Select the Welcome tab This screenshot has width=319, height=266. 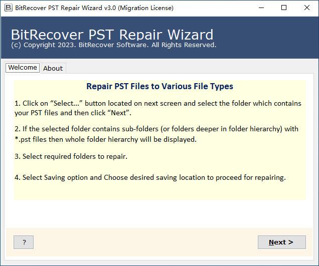pyautogui.click(x=23, y=68)
